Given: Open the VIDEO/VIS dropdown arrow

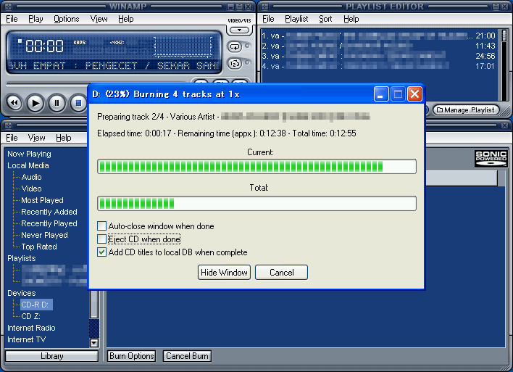Looking at the screenshot, I should point(240,30).
